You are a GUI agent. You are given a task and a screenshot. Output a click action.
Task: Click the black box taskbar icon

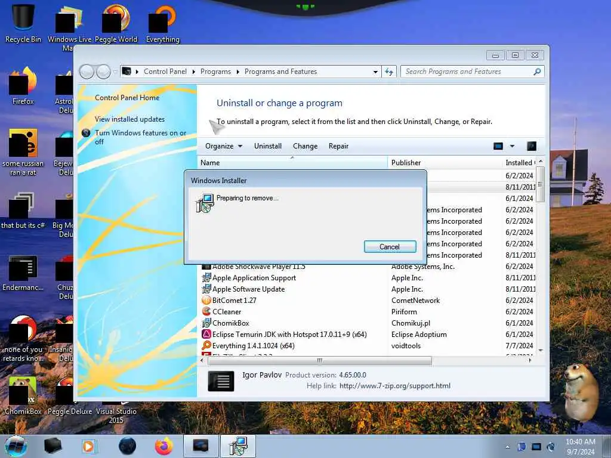point(53,446)
